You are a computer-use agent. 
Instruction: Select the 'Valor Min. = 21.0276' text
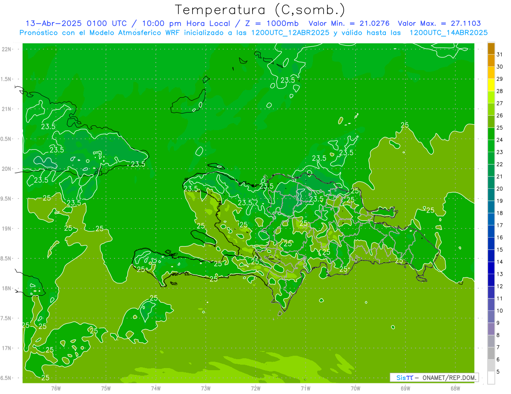(x=349, y=23)
